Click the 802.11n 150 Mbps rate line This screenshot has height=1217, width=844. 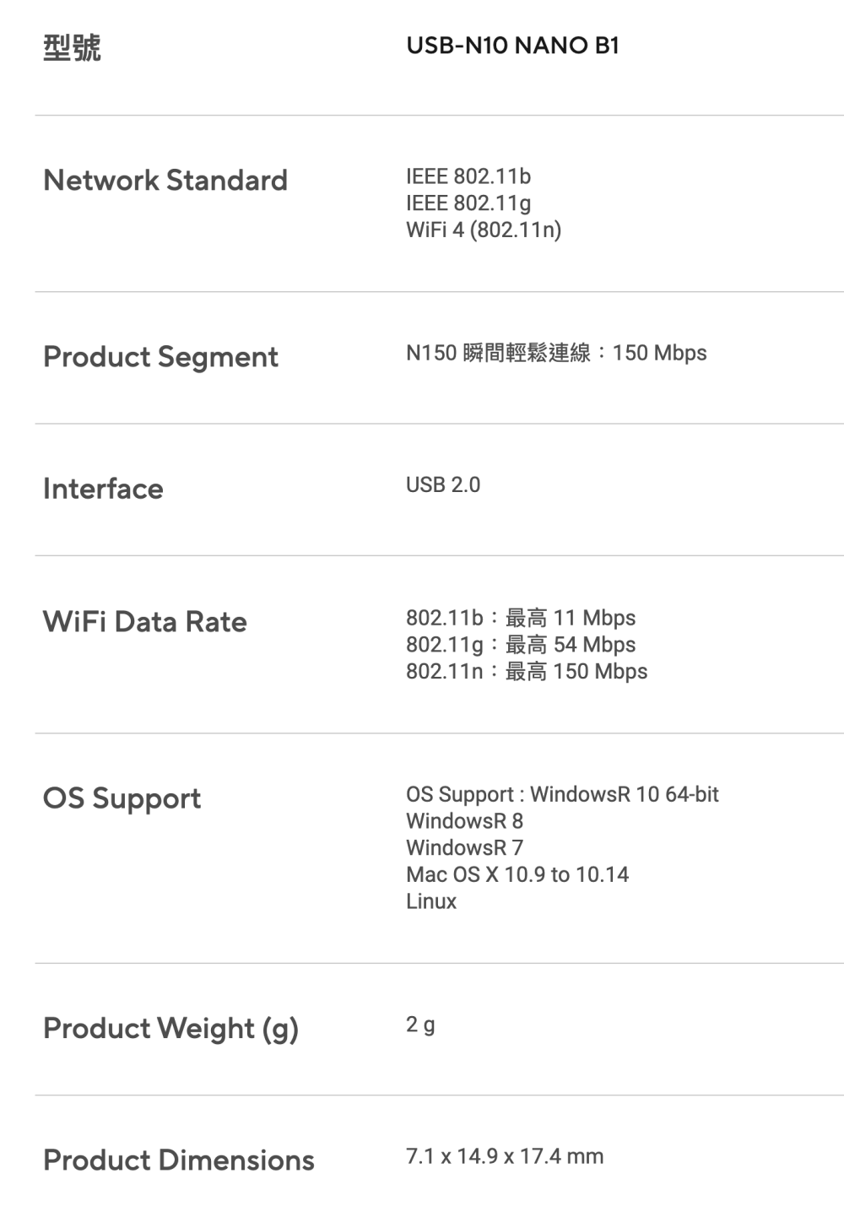(x=527, y=672)
